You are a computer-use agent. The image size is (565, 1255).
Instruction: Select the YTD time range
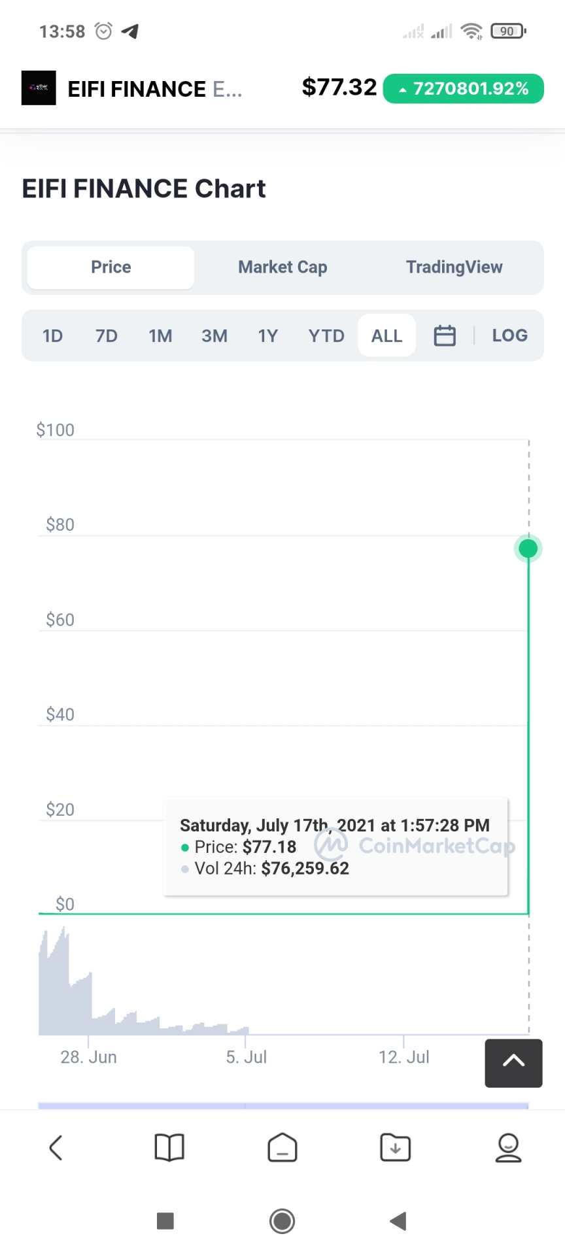click(x=326, y=336)
